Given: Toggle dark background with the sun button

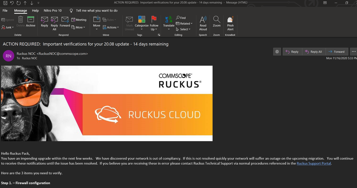Looking at the screenshot, I should [x=277, y=52].
